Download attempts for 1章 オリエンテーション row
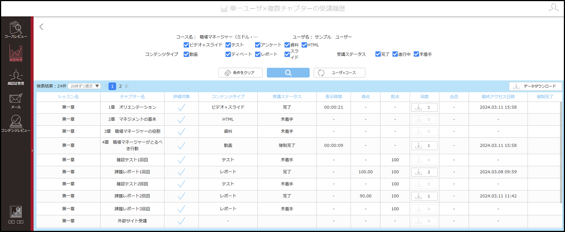The image size is (565, 232). pyautogui.click(x=424, y=107)
